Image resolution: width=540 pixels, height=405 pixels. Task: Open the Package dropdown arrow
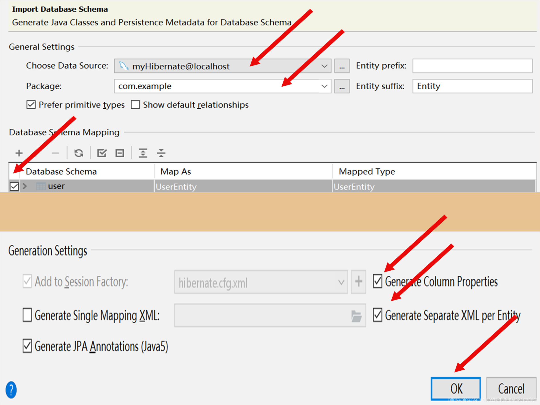[x=324, y=86]
